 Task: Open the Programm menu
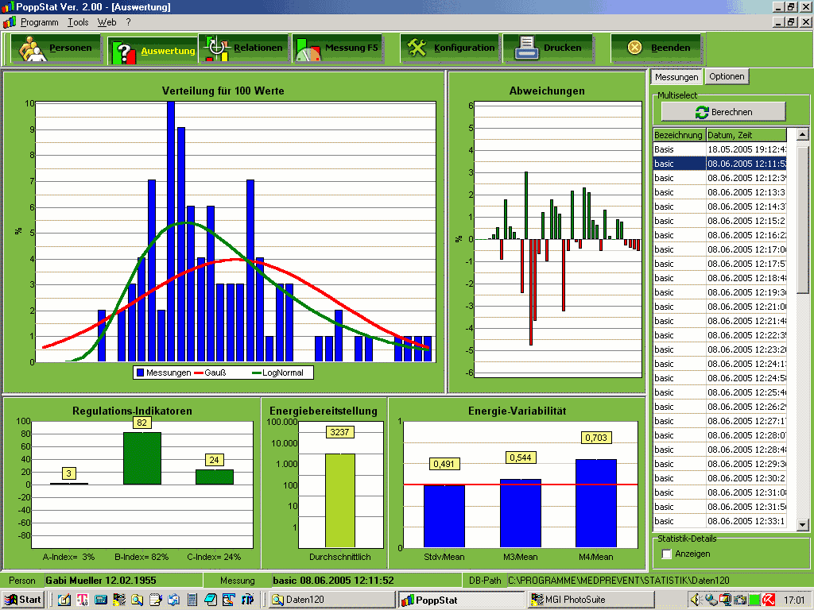coord(39,22)
